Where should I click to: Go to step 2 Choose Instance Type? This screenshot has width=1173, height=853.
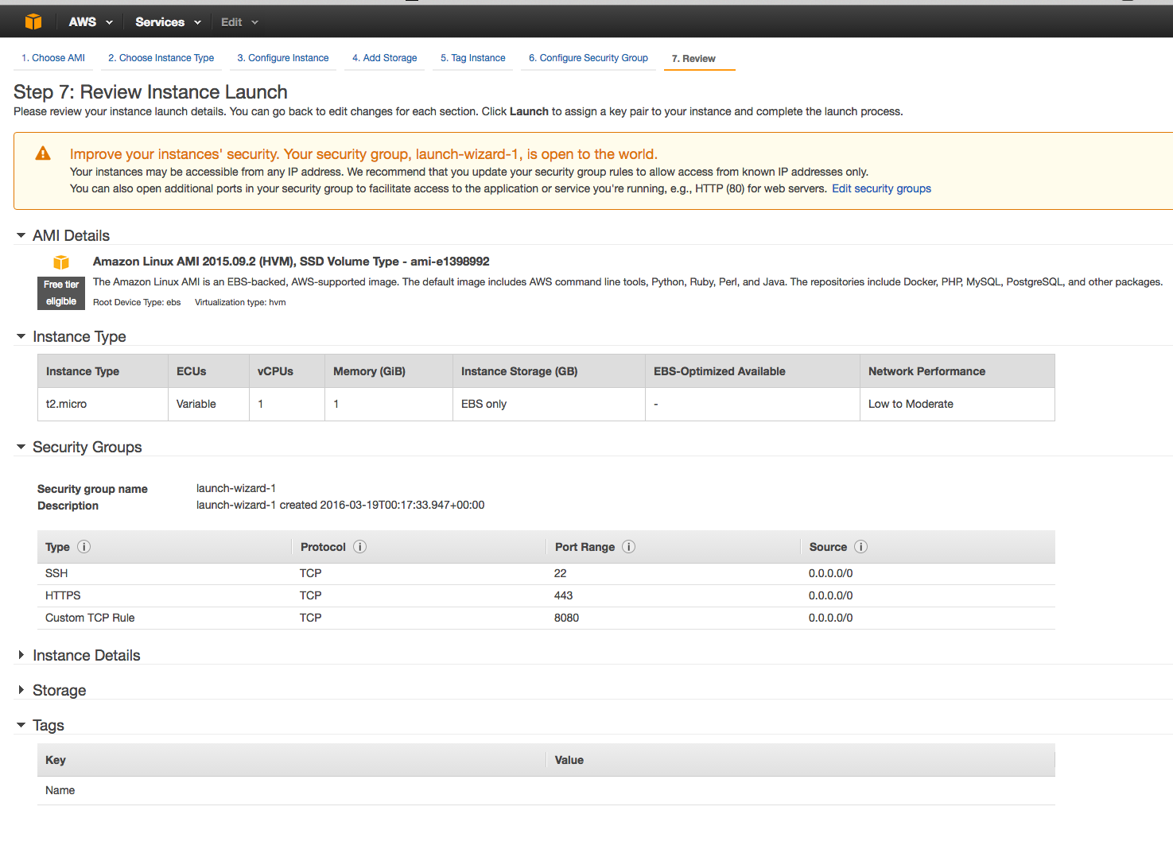point(161,58)
